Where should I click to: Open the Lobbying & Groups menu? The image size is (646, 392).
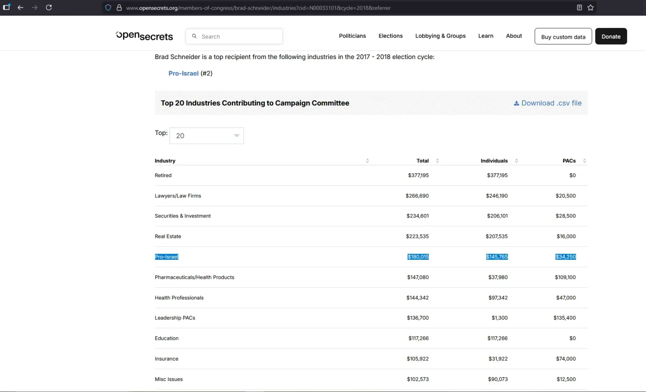(x=441, y=36)
